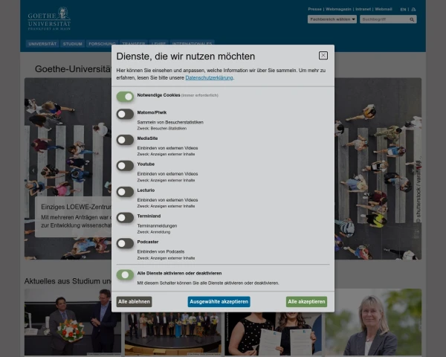The image size is (446, 357).
Task: Open the Webmail link
Action: 384,9
